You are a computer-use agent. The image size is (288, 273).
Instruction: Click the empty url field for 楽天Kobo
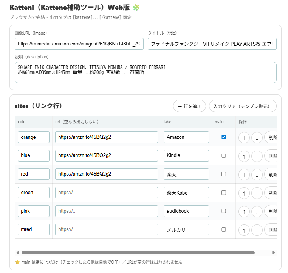click(106, 193)
